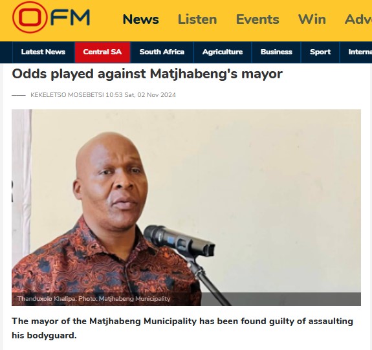This screenshot has height=350, width=372.
Task: Select the Central SA tab
Action: [x=102, y=52]
